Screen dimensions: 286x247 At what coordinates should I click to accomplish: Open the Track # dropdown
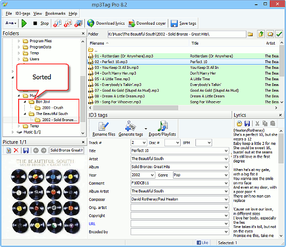tap(144, 142)
